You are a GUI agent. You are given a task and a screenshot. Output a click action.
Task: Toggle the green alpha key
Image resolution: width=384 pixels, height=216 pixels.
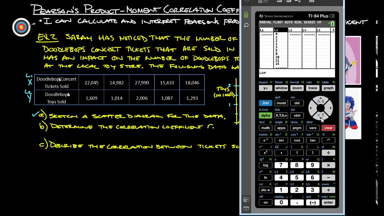point(265,115)
